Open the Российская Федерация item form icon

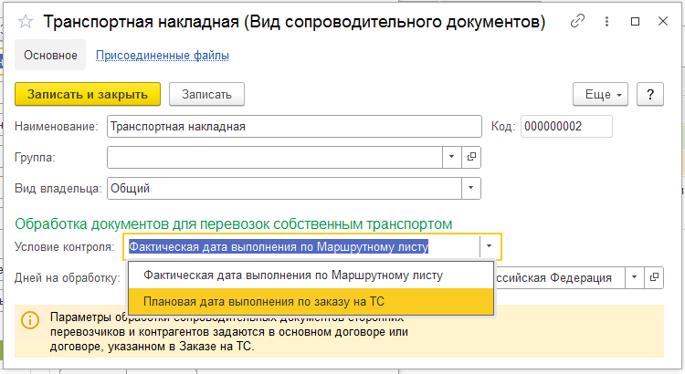[654, 277]
